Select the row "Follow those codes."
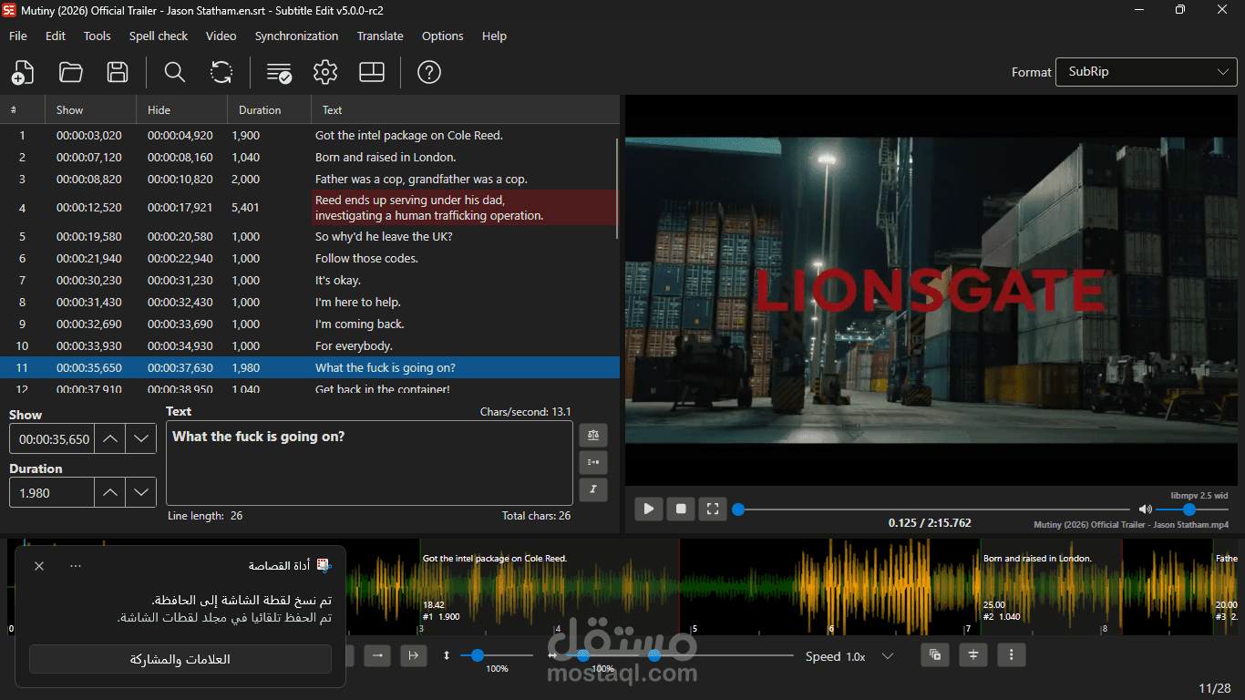Screen dimensions: 1245x700 click(x=309, y=259)
